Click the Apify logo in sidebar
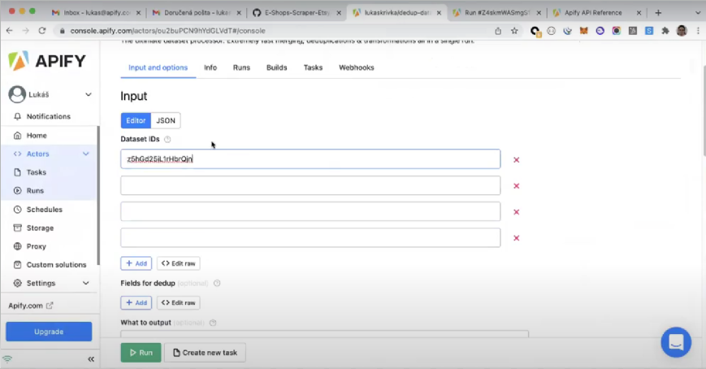 point(47,61)
